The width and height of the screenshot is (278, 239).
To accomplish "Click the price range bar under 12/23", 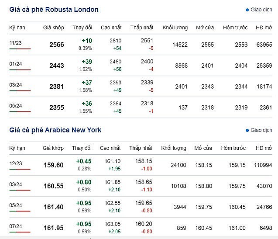I will point(20,169).
